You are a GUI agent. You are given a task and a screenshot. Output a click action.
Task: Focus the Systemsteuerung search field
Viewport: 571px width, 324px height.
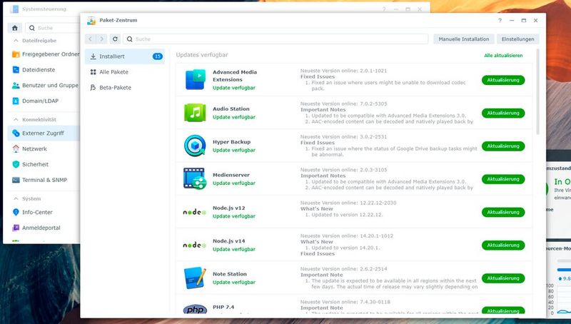(53, 28)
